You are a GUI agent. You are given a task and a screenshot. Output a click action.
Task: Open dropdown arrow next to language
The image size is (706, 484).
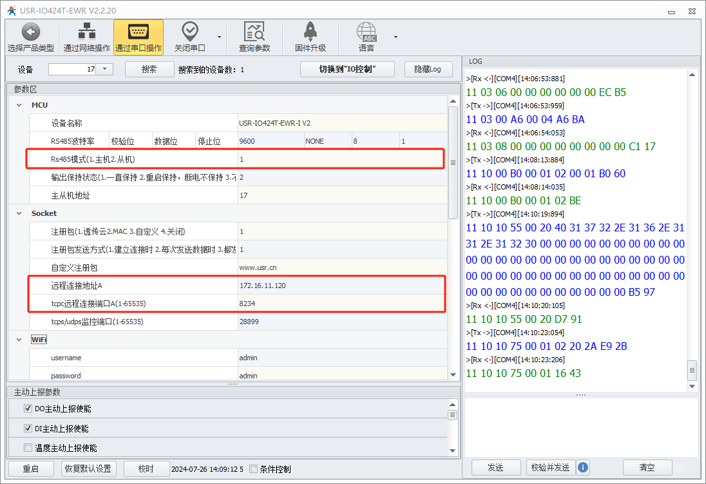[x=396, y=37]
